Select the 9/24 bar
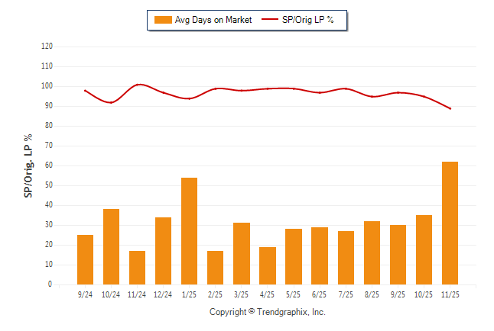Screen dimensions: 494x331 coord(85,259)
